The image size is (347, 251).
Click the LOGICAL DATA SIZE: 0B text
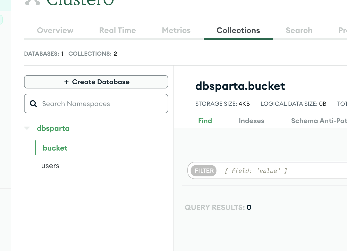coord(293,104)
